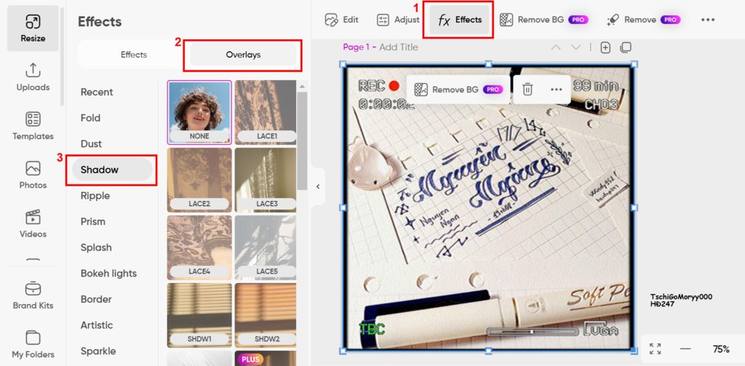Select the Remove eraser tool
The image size is (745, 366).
(x=643, y=20)
